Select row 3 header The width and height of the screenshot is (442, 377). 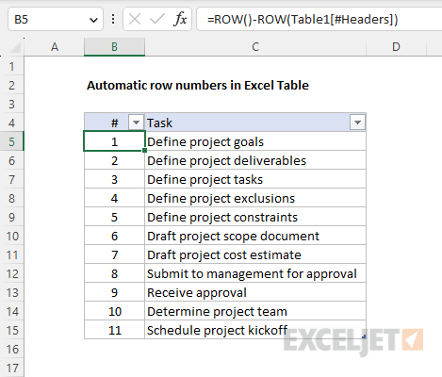12,104
